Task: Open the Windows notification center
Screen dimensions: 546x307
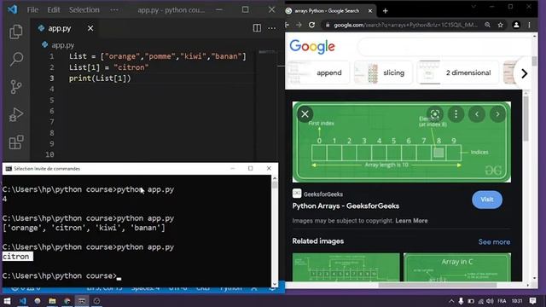Action: click(532, 301)
